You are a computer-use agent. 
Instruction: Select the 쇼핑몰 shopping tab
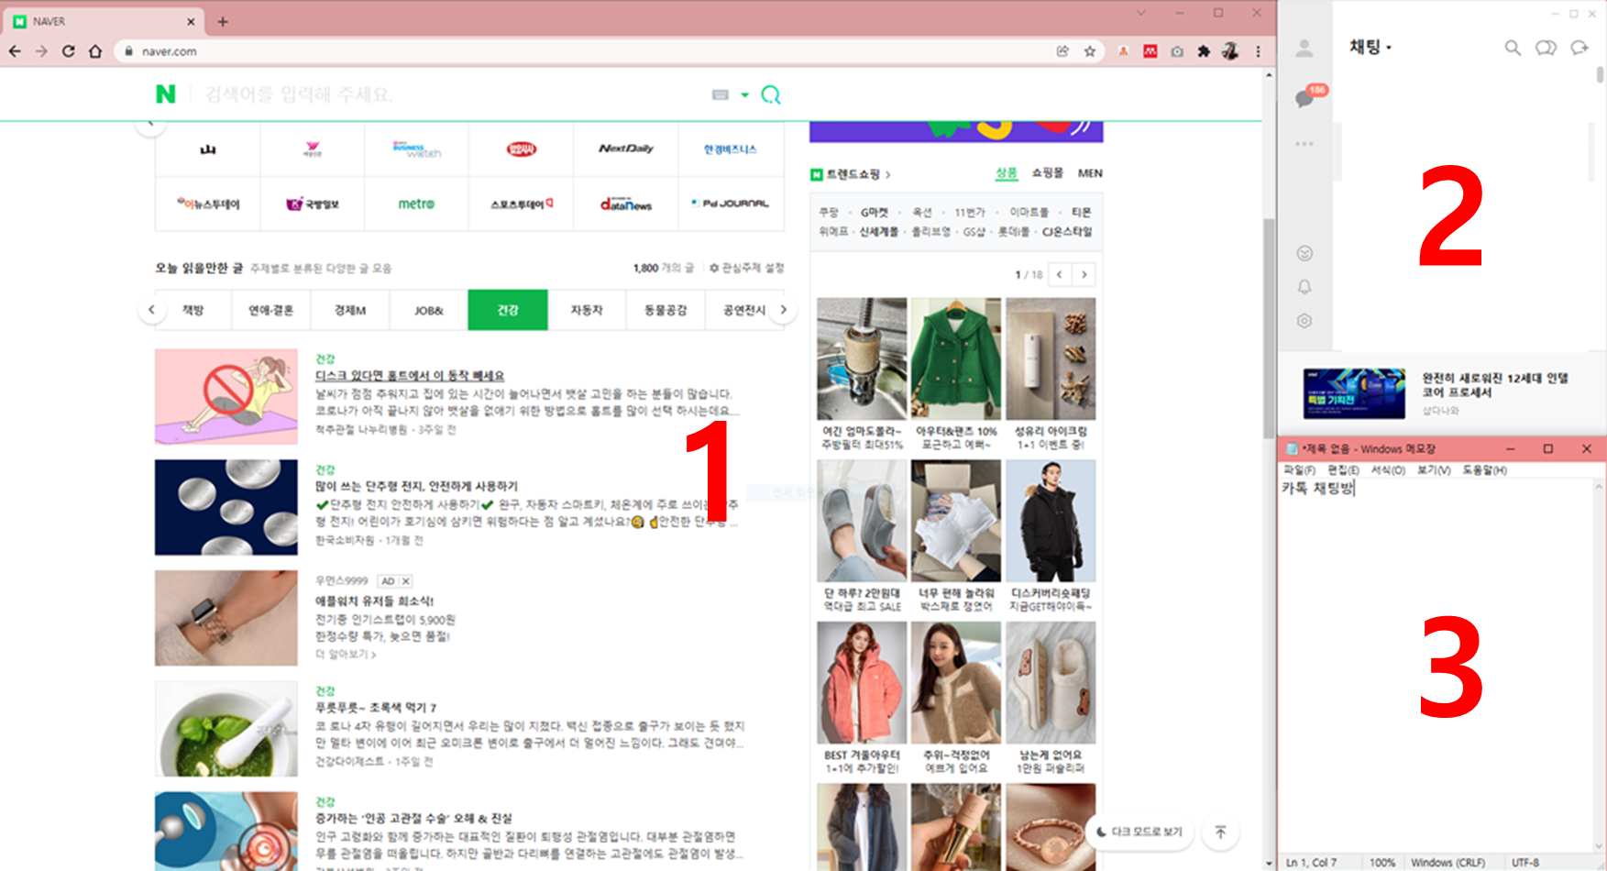1048,173
